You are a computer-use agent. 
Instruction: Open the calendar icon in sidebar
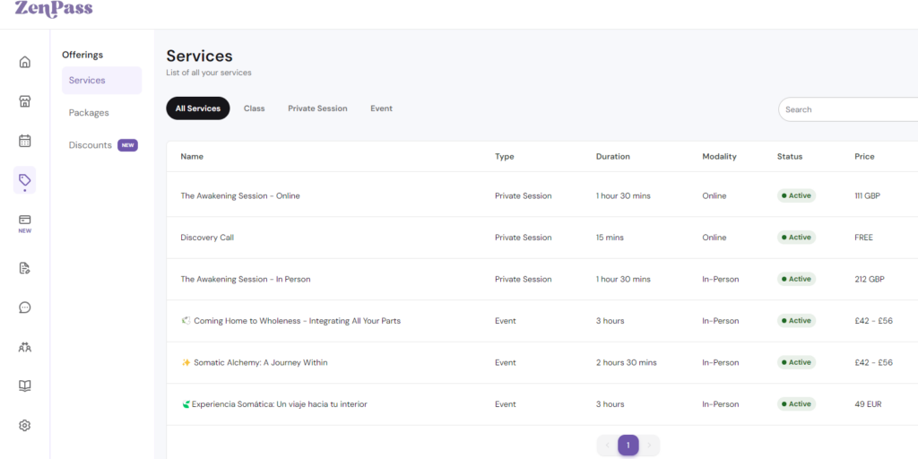(x=24, y=141)
